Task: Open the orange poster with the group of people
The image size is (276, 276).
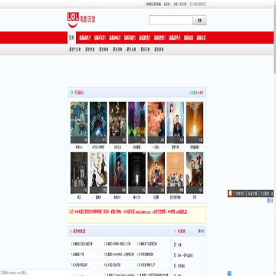Action: 176,172
